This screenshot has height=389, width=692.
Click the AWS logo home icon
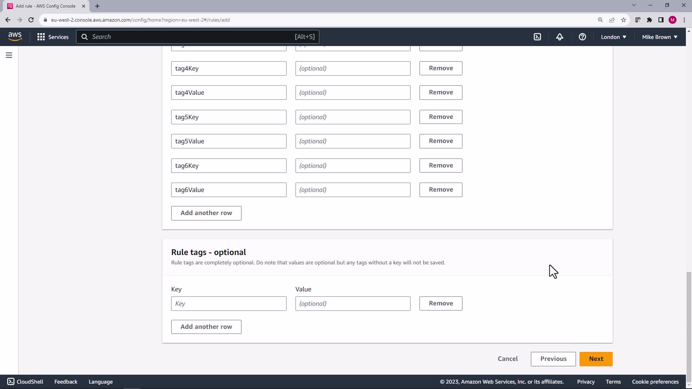[x=15, y=36]
